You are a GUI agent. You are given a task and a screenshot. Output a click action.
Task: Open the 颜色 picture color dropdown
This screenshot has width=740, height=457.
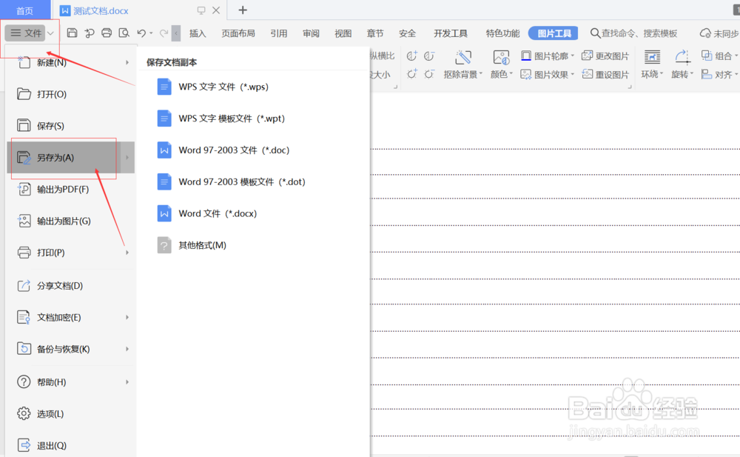click(501, 64)
